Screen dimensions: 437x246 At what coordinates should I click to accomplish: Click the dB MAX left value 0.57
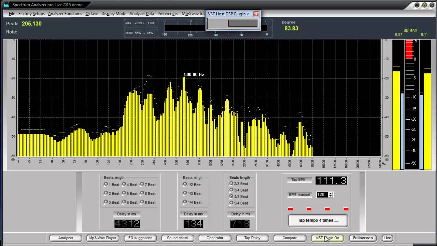click(x=398, y=35)
